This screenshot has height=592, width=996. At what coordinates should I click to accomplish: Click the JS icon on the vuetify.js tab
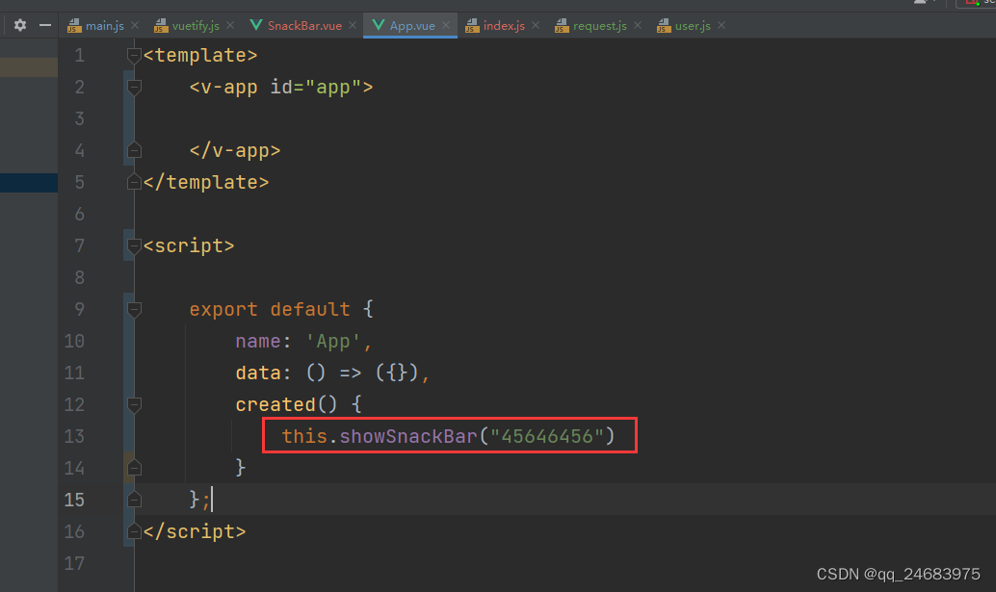click(160, 25)
